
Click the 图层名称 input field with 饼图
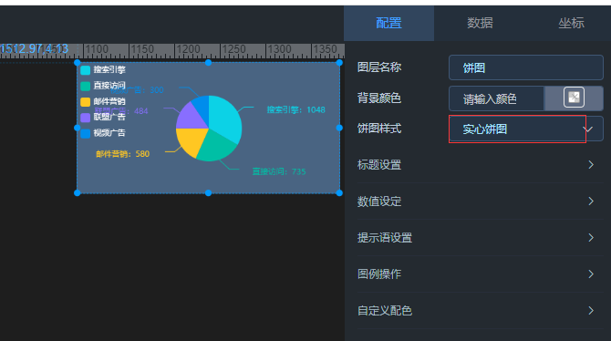coord(525,67)
